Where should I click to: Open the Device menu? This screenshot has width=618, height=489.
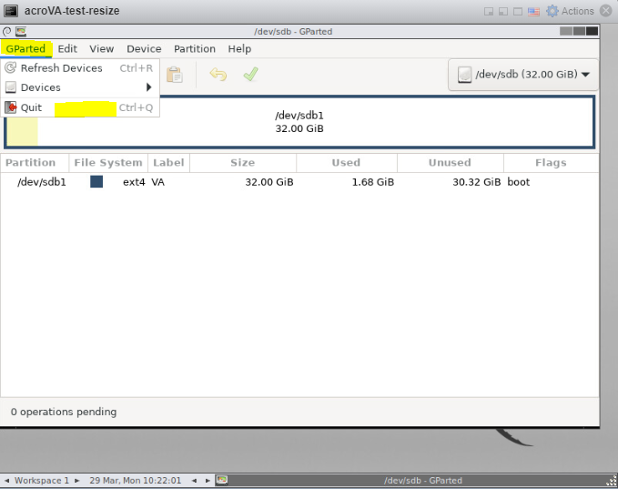tap(144, 49)
